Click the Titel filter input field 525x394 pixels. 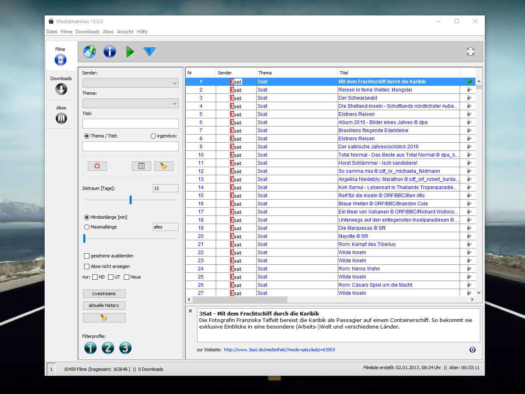pyautogui.click(x=130, y=124)
